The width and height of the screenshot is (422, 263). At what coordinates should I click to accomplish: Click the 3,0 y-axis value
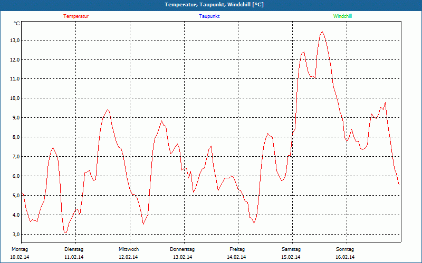click(x=15, y=234)
